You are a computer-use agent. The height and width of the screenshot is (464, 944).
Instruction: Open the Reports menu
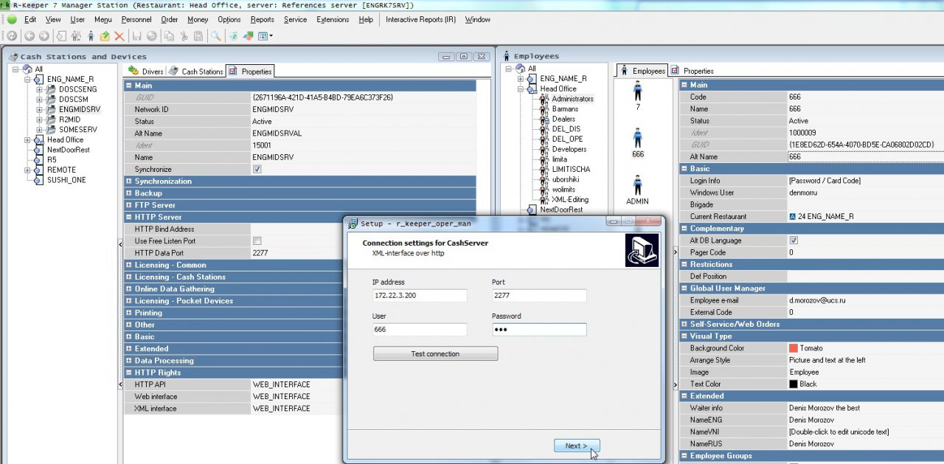(262, 20)
